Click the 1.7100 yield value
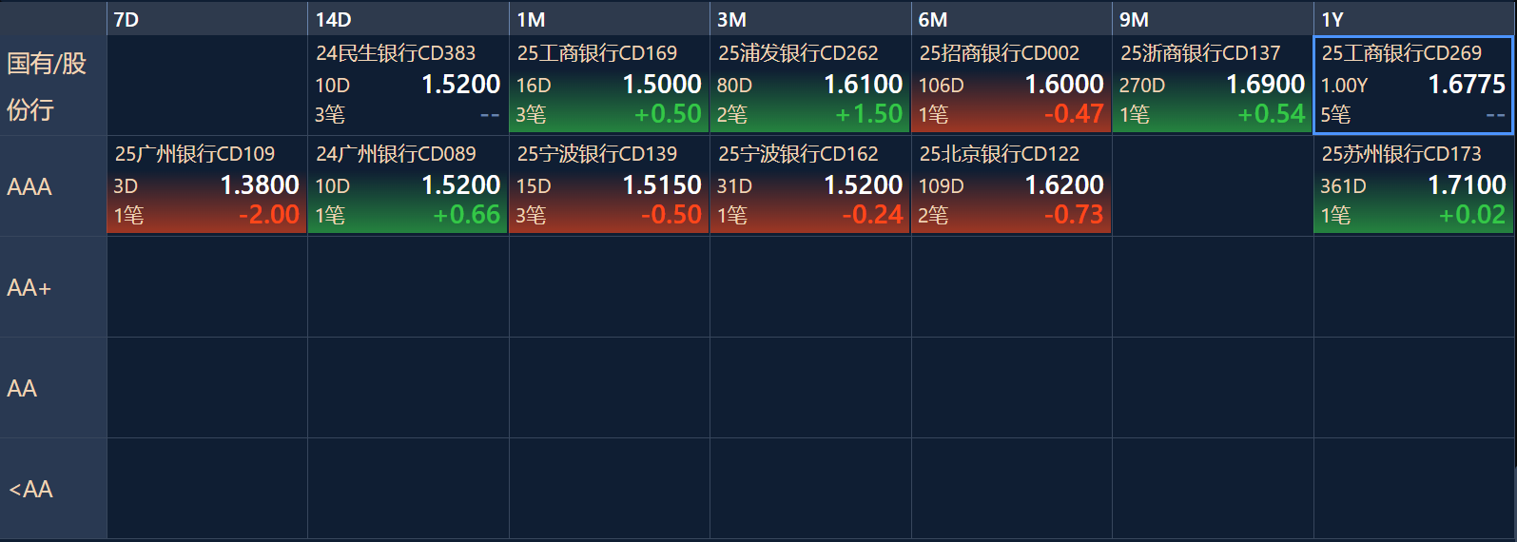 click(x=1467, y=185)
